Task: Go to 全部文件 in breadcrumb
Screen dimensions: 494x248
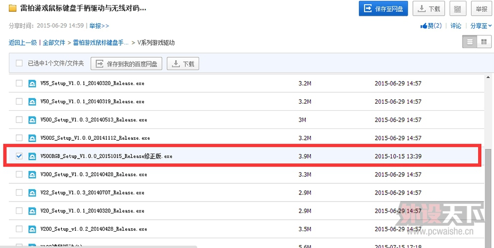Action: point(54,43)
